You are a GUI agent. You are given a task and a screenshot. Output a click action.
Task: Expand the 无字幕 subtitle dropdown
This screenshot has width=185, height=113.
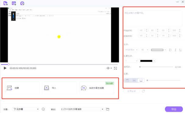[x=26, y=109]
